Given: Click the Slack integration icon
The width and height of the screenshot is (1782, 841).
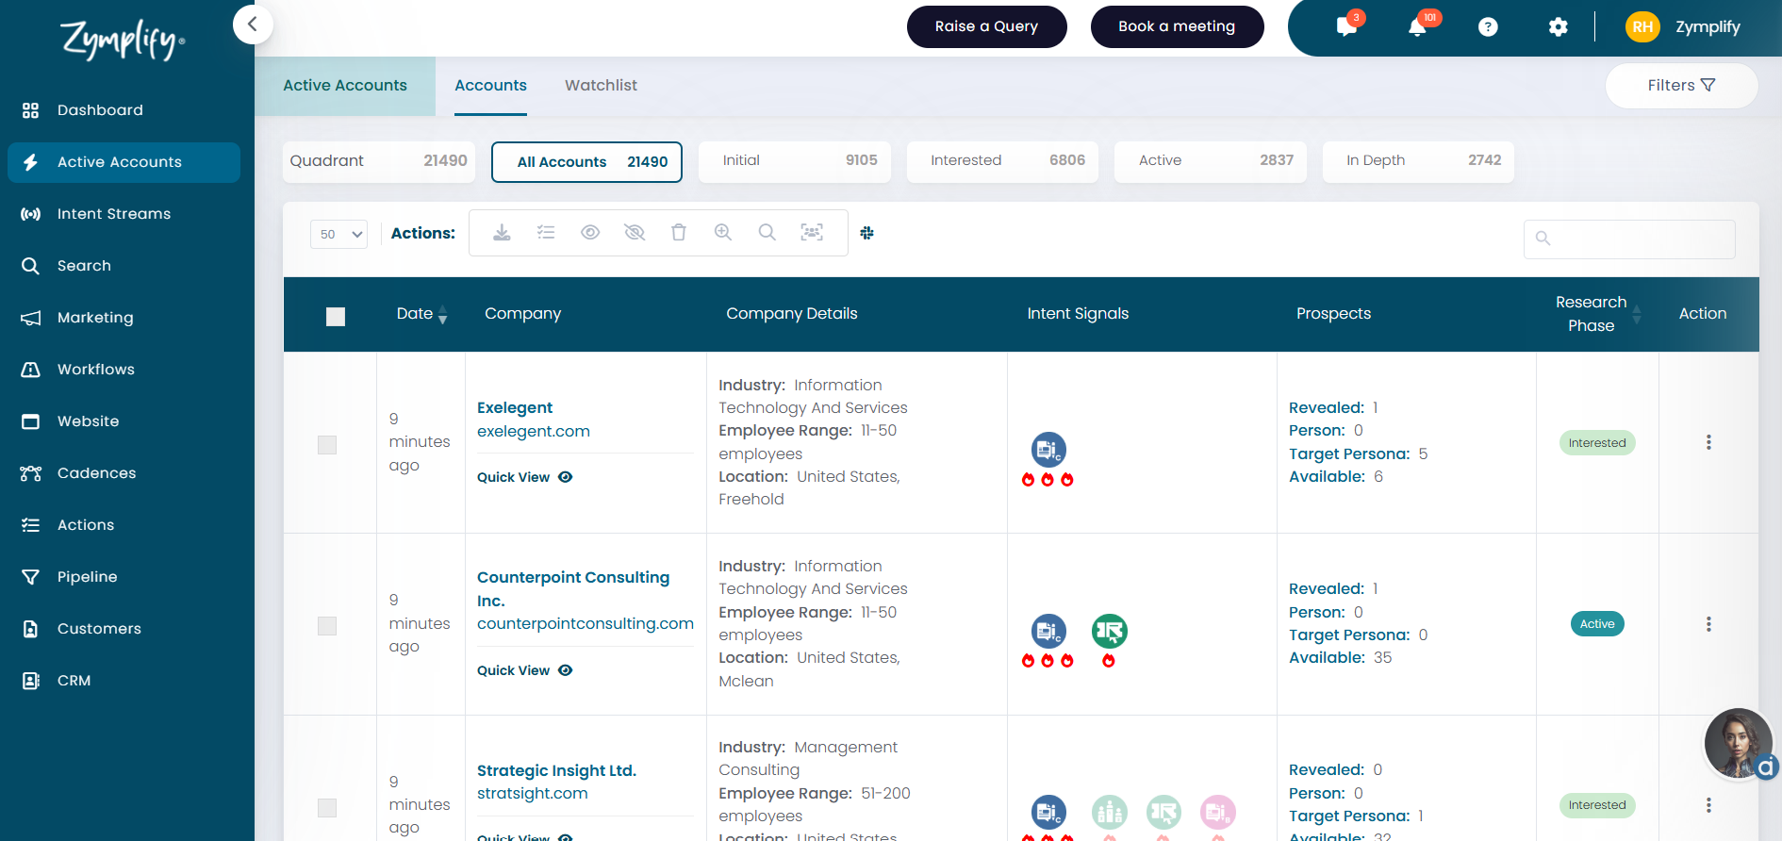Looking at the screenshot, I should point(867,233).
